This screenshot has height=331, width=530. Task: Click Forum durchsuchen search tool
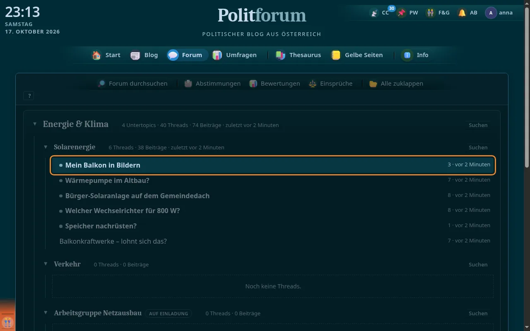point(132,84)
